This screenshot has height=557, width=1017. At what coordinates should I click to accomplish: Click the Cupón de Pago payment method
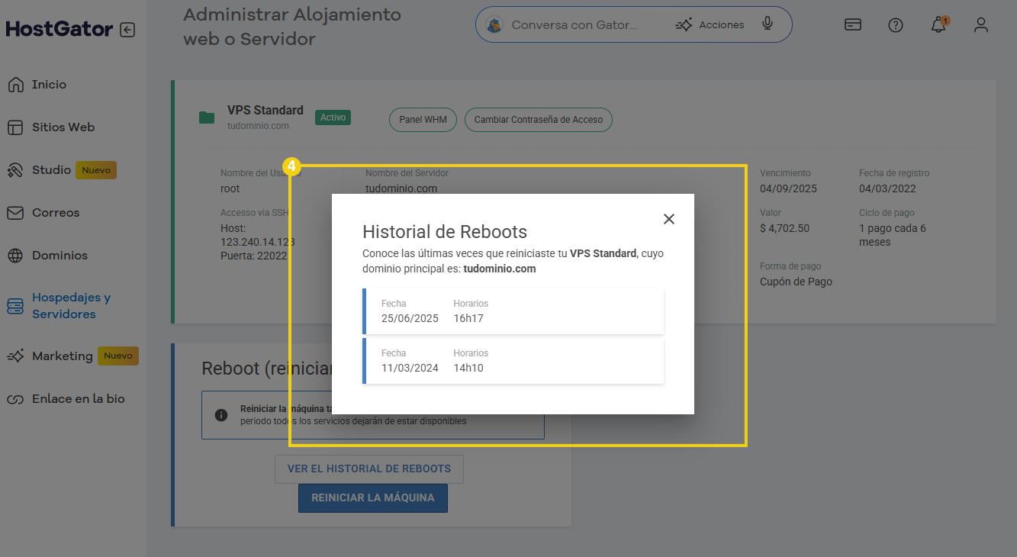pos(796,282)
